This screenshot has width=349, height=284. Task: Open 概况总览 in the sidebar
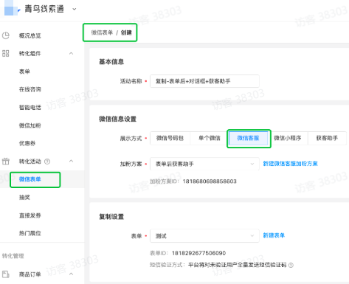(x=30, y=35)
